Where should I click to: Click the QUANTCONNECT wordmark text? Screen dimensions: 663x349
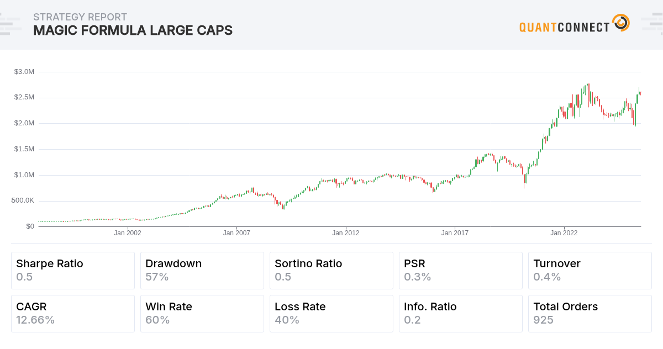[x=565, y=27]
